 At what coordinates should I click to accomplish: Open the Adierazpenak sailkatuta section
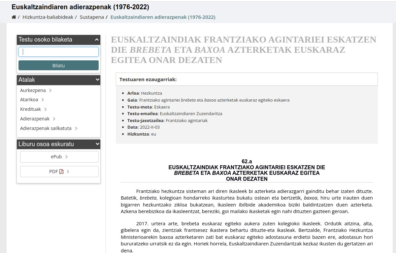click(46, 128)
